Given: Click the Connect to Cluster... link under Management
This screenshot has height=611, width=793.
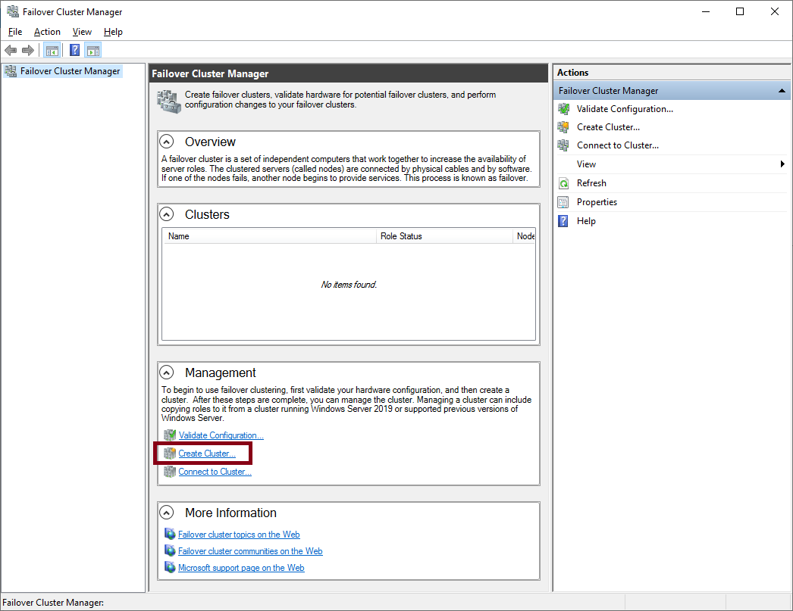Looking at the screenshot, I should [215, 472].
